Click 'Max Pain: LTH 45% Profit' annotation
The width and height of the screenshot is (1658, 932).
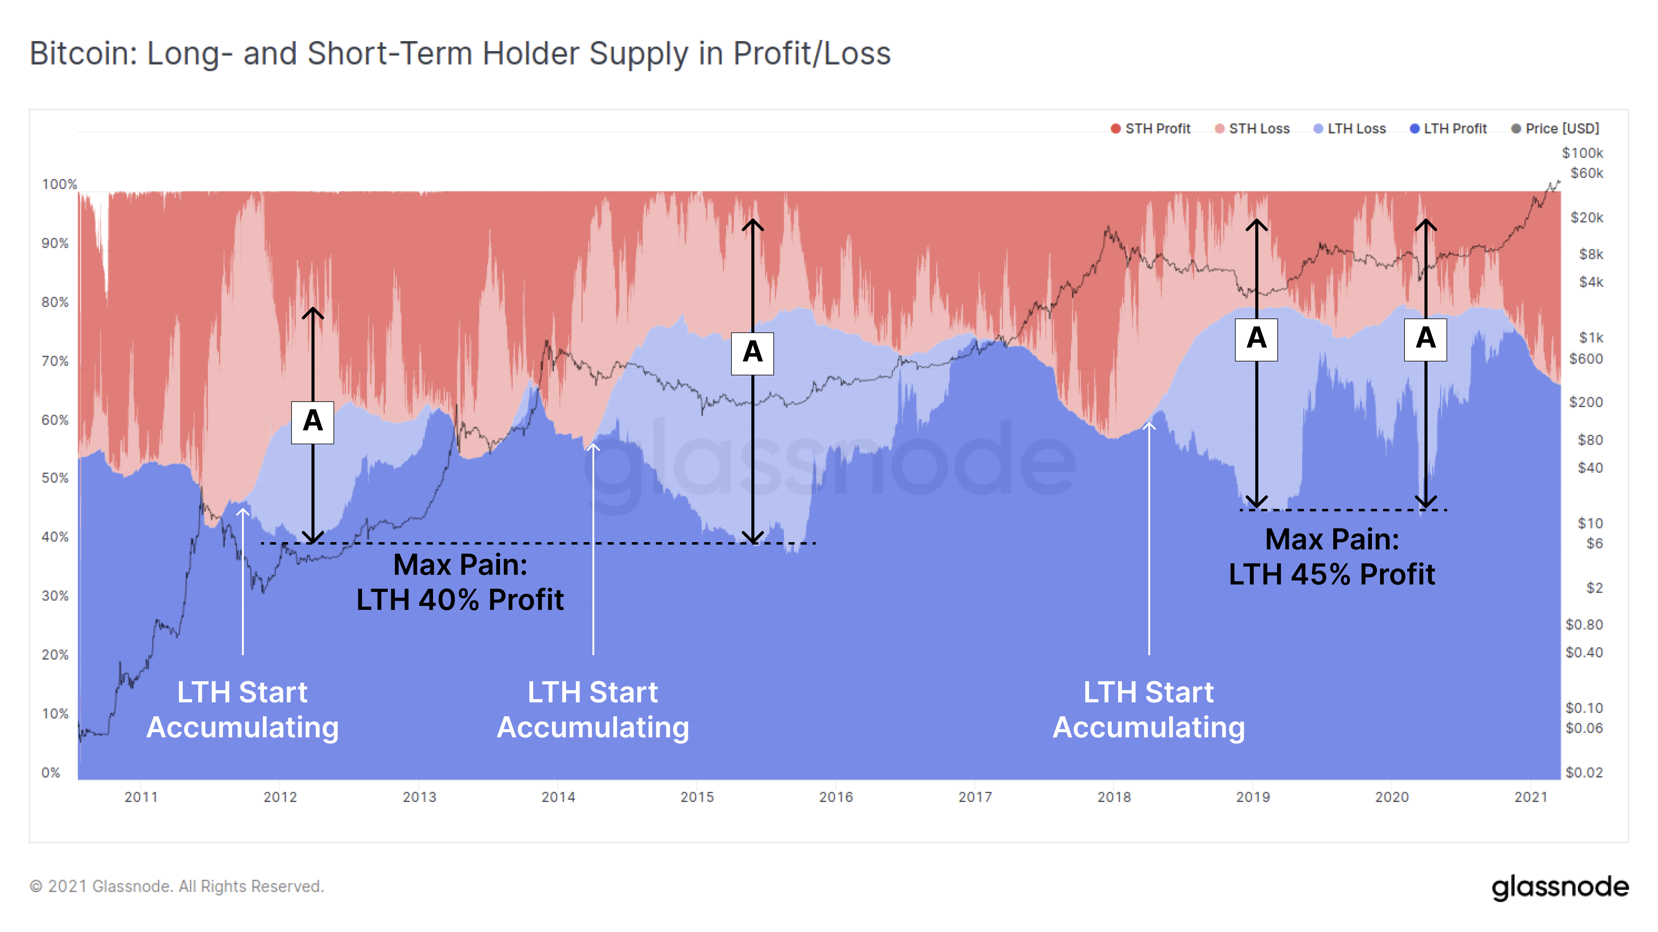click(x=1332, y=557)
